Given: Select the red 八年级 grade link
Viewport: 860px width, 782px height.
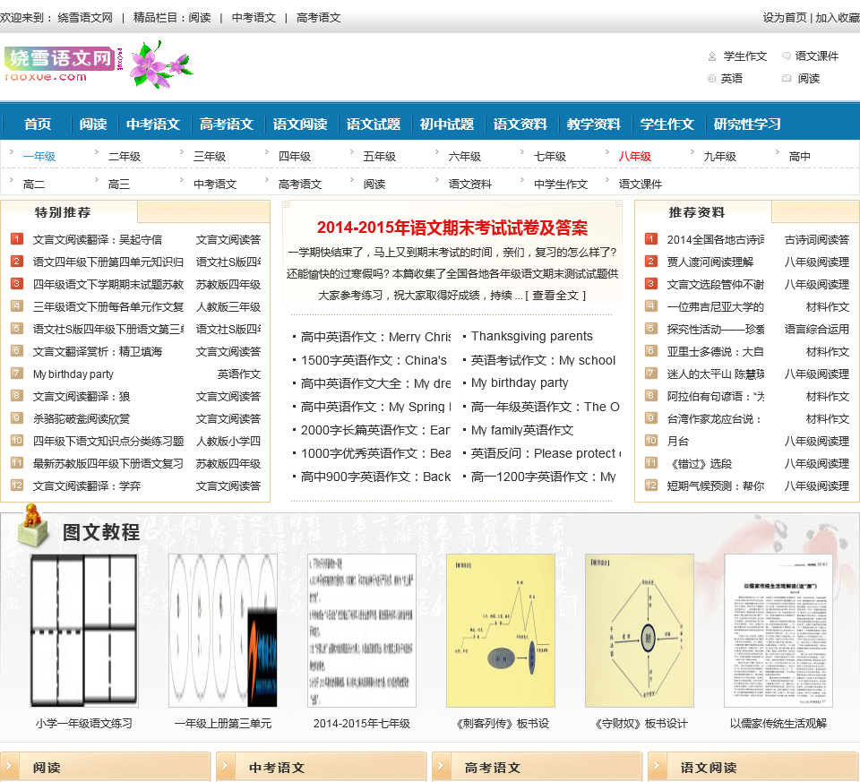Looking at the screenshot, I should point(635,156).
